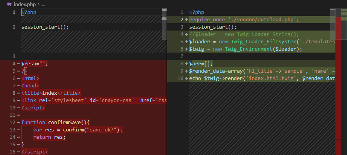Click the modified editor's vertical scrollbar thumb
The image size is (347, 155).
(x=333, y=24)
